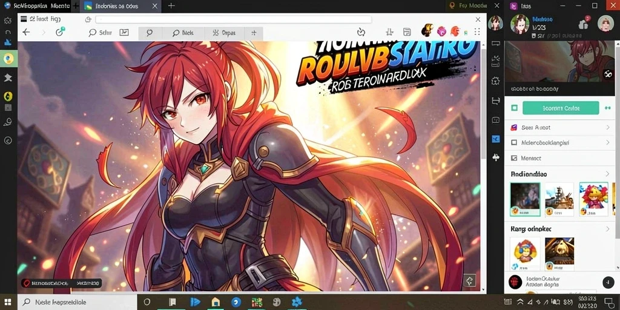The width and height of the screenshot is (620, 310).
Task: Open the image viewer toolbar icon
Action: coord(124,33)
